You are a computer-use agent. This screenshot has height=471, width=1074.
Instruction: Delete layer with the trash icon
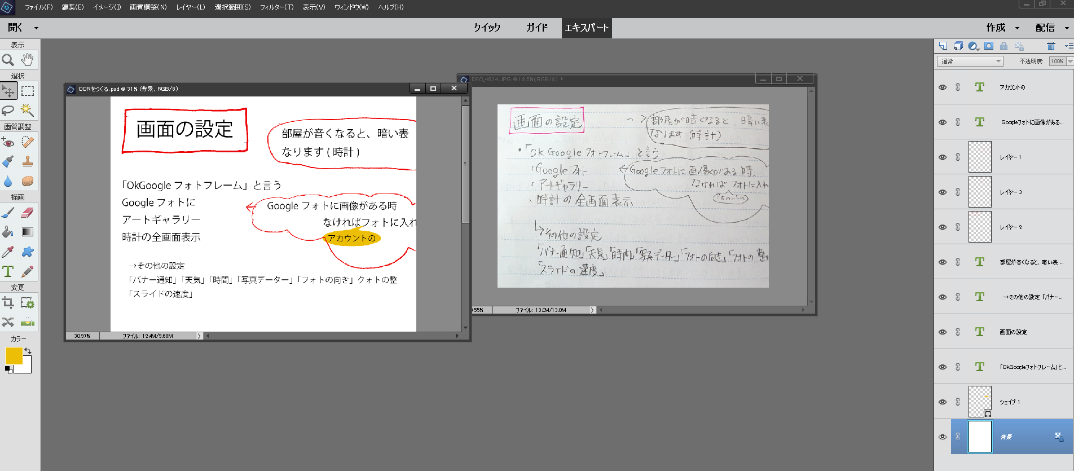(x=1051, y=46)
